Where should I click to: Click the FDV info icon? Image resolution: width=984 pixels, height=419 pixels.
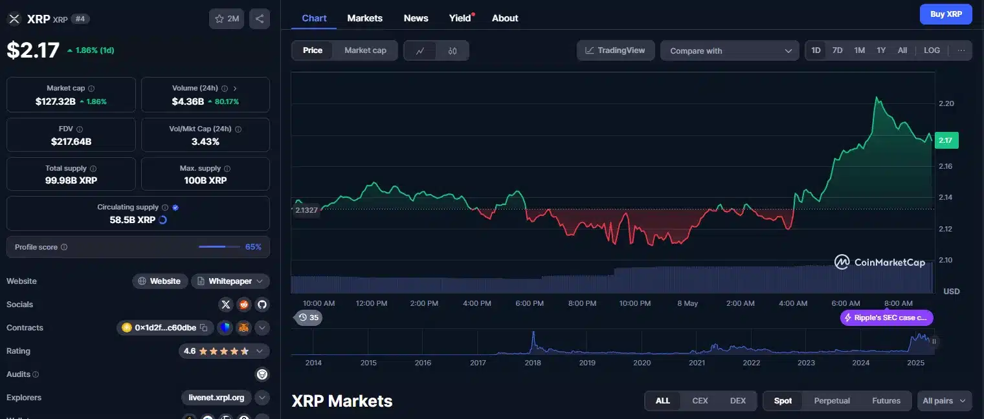point(80,129)
